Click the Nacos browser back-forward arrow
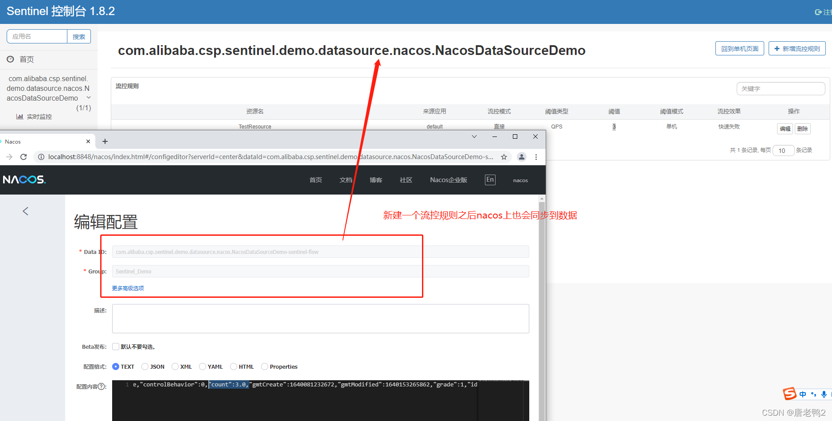The height and width of the screenshot is (421, 832). click(9, 157)
